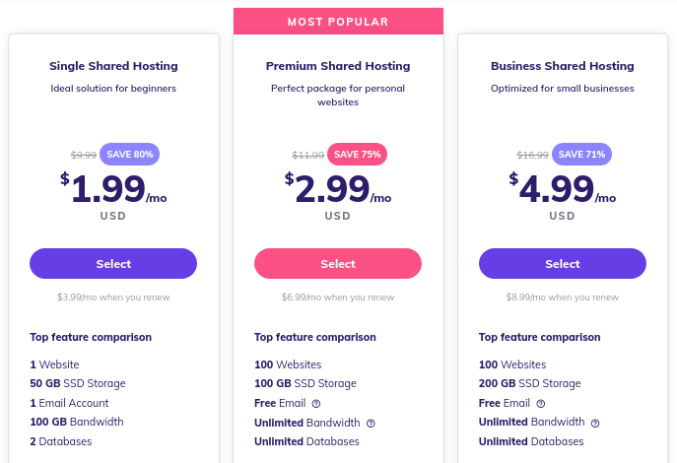The image size is (677, 463).
Task: Select the Business Shared Hosting plan
Action: coord(562,263)
